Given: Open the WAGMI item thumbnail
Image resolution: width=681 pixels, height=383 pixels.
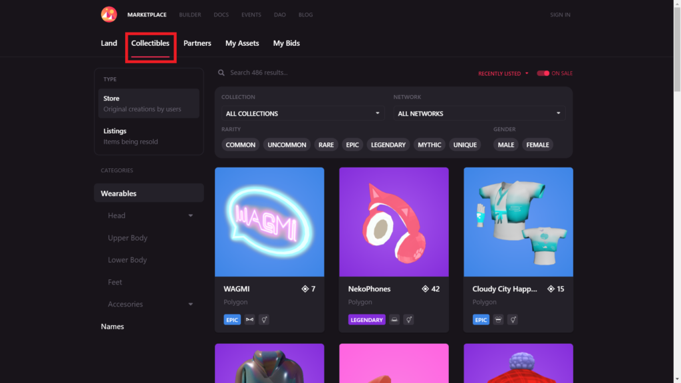Looking at the screenshot, I should (269, 222).
